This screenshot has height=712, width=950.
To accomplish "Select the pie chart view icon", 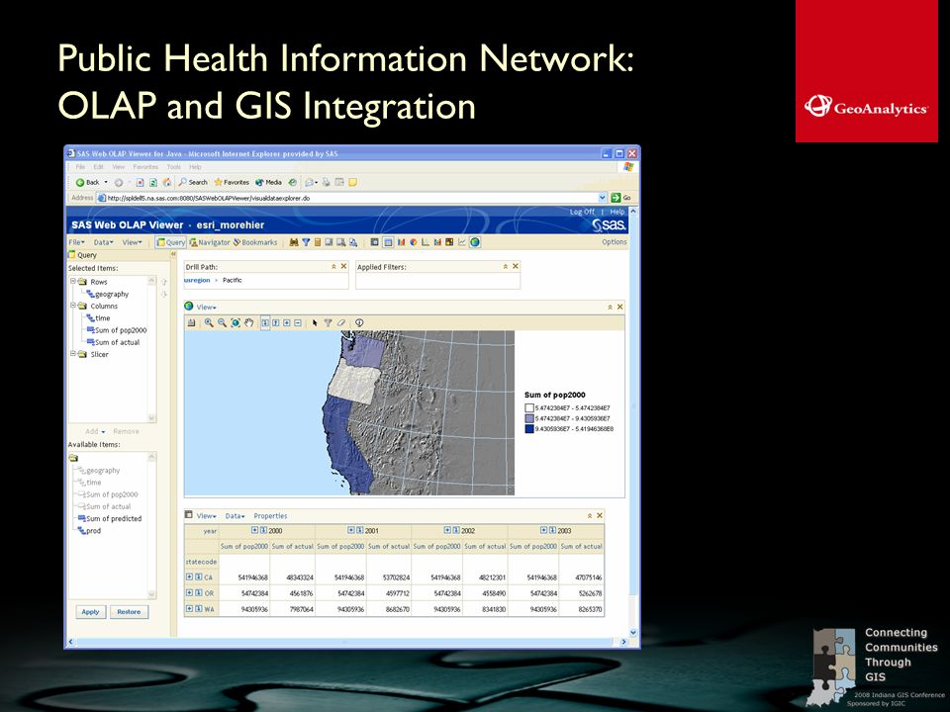I will [414, 242].
